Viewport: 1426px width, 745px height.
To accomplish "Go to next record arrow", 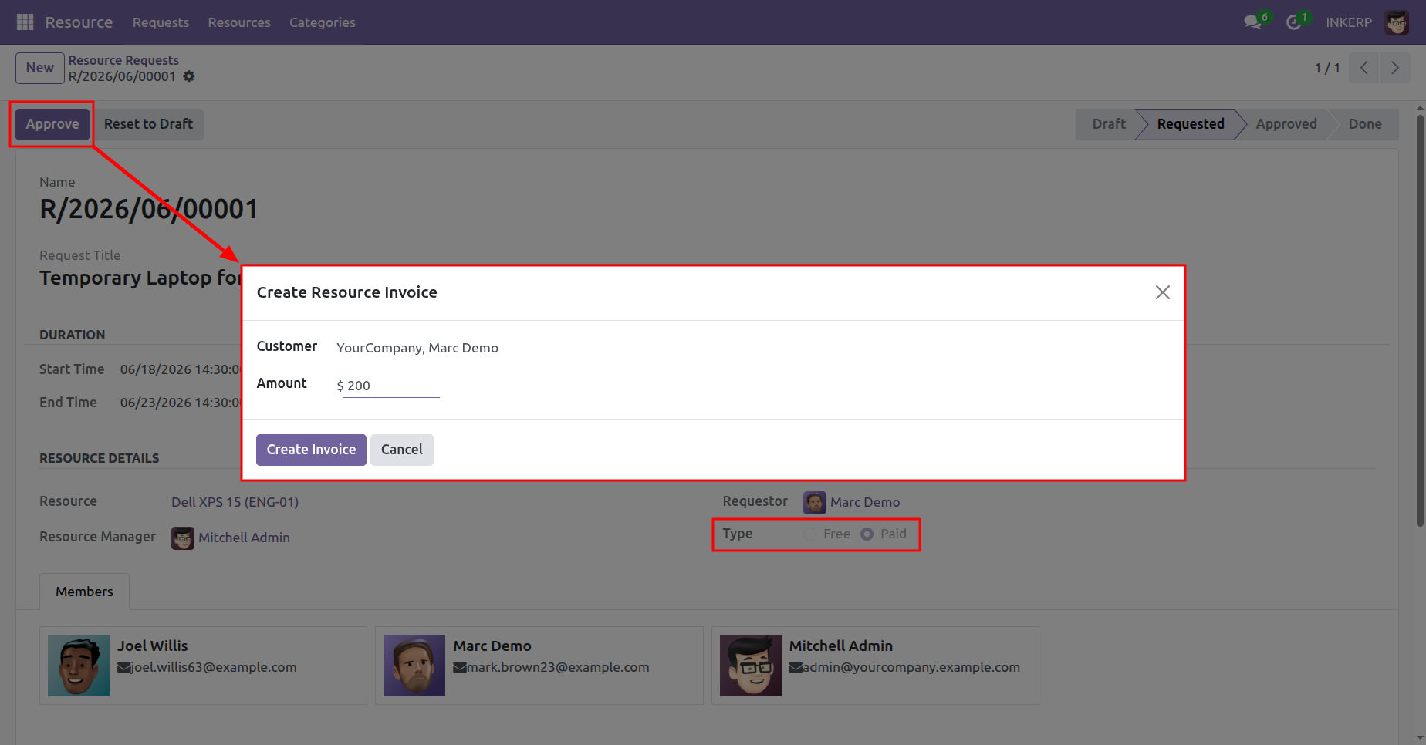I will (1395, 68).
